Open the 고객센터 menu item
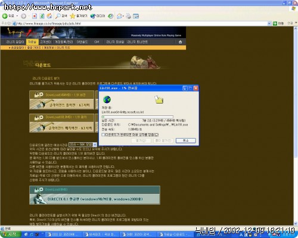Viewport: 298px width, 238px height. (45, 42)
